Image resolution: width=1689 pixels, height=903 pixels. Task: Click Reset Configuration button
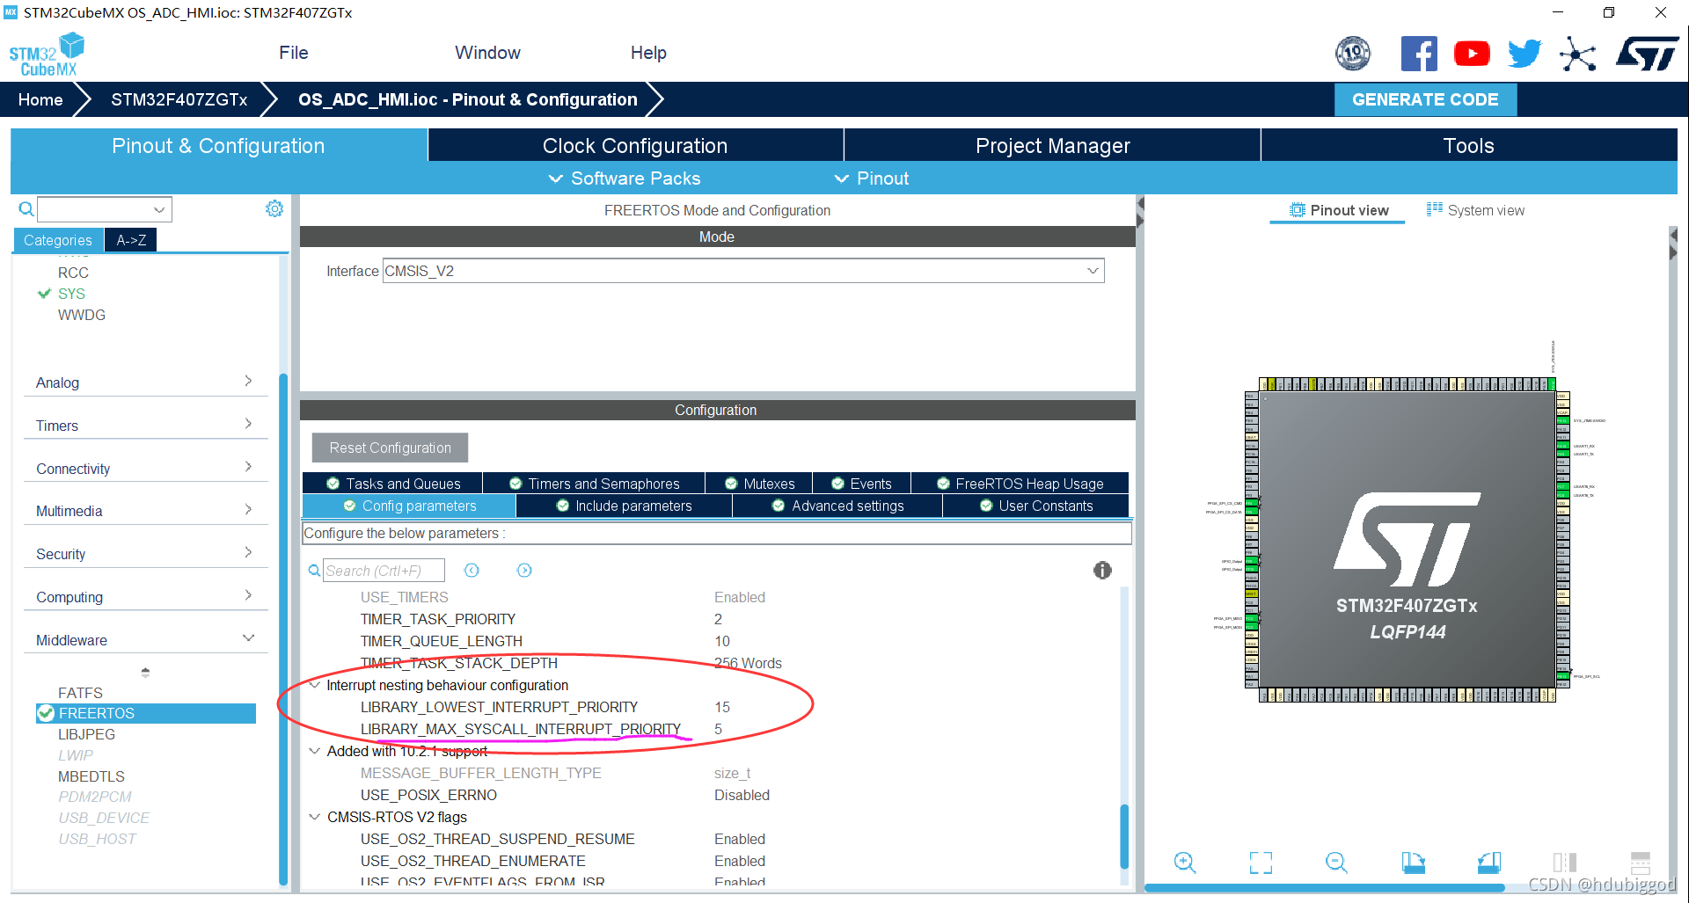[390, 448]
